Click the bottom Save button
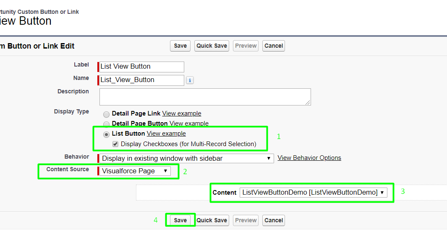Screen dimensions: 447x234 [180, 220]
